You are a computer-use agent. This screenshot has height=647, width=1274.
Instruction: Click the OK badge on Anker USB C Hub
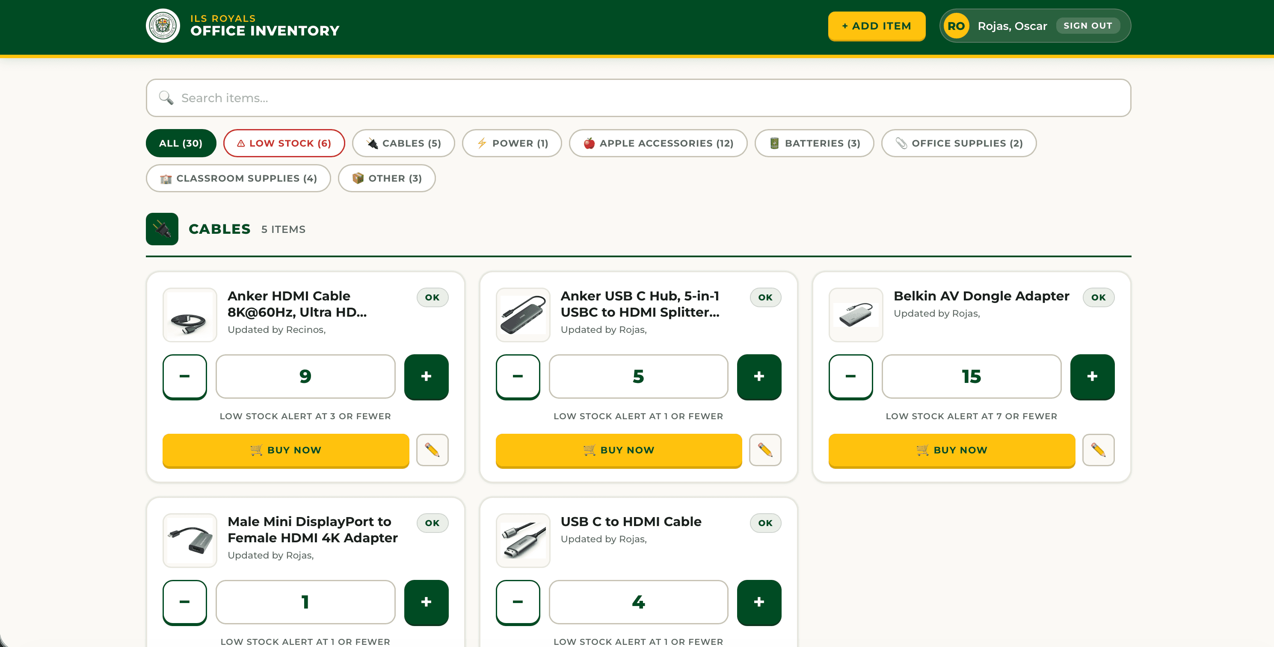[765, 297]
